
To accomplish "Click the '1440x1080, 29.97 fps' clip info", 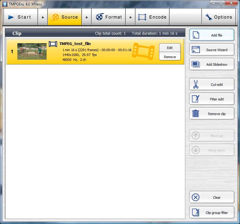I will coord(79,55).
